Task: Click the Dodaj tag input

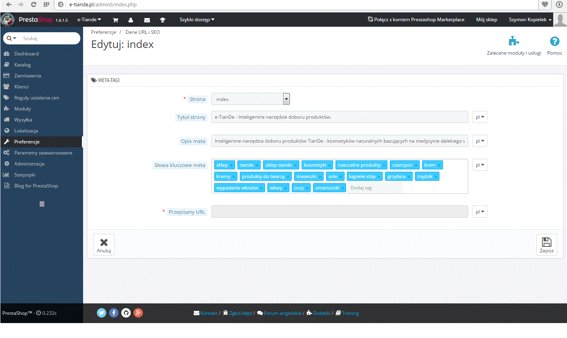Action: point(374,188)
